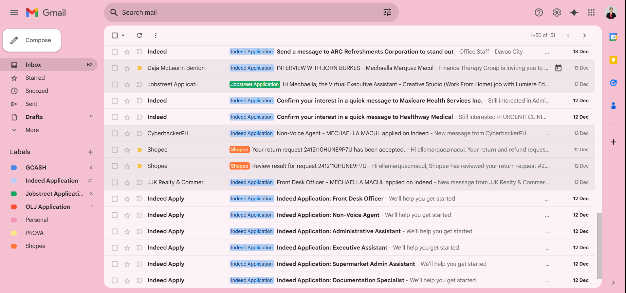
Task: Star the CyberbackerPH email
Action: pyautogui.click(x=127, y=133)
